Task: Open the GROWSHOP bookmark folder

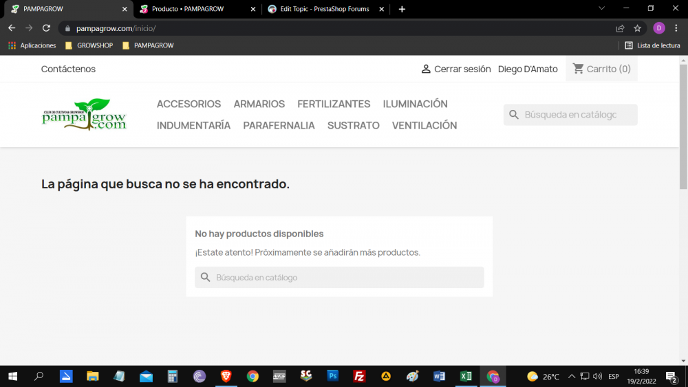Action: (x=89, y=45)
